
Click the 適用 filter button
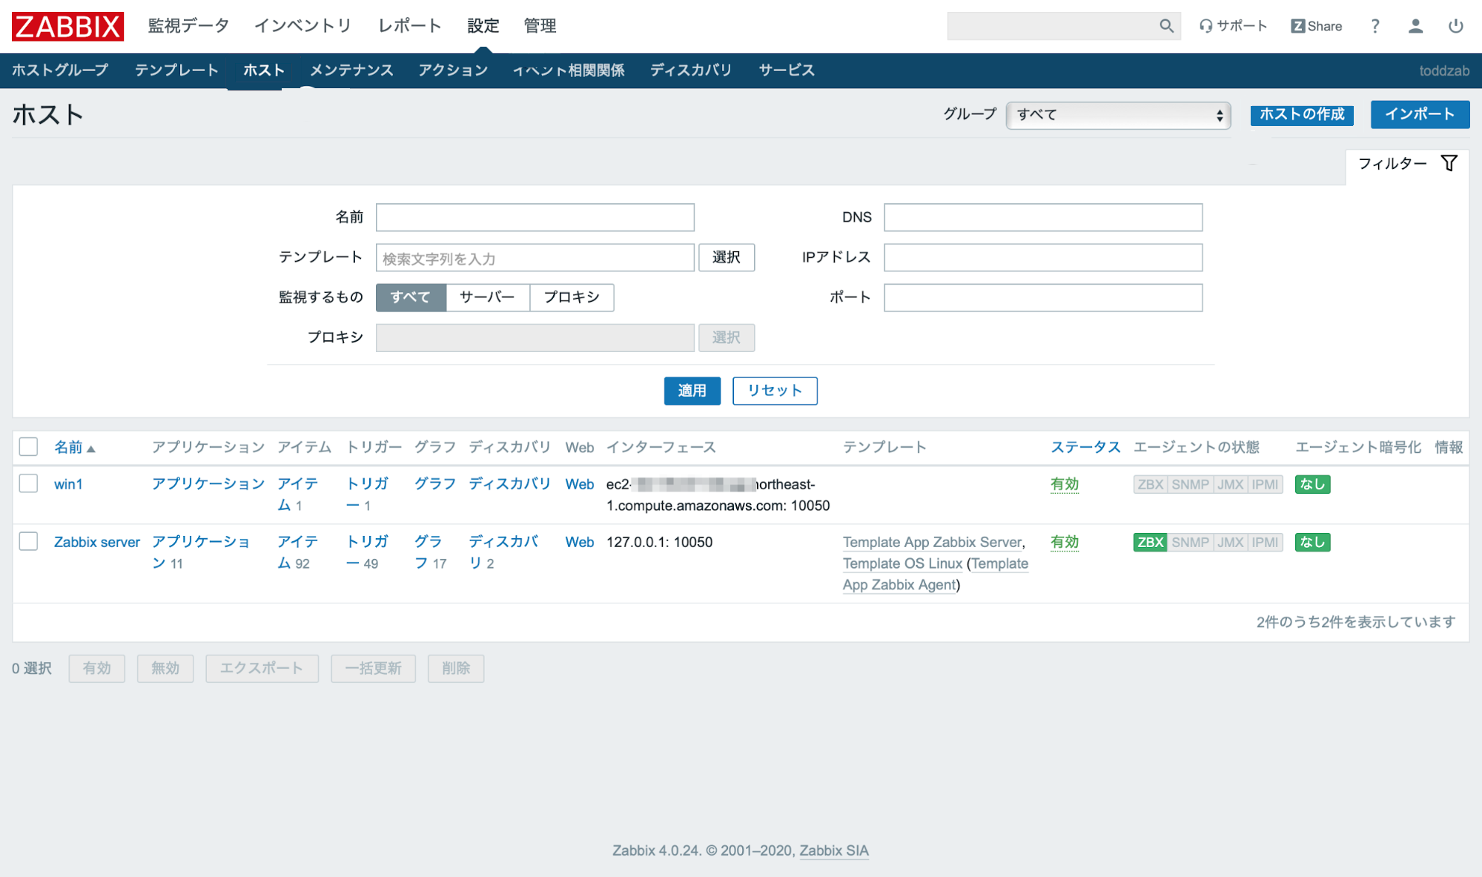pos(692,391)
